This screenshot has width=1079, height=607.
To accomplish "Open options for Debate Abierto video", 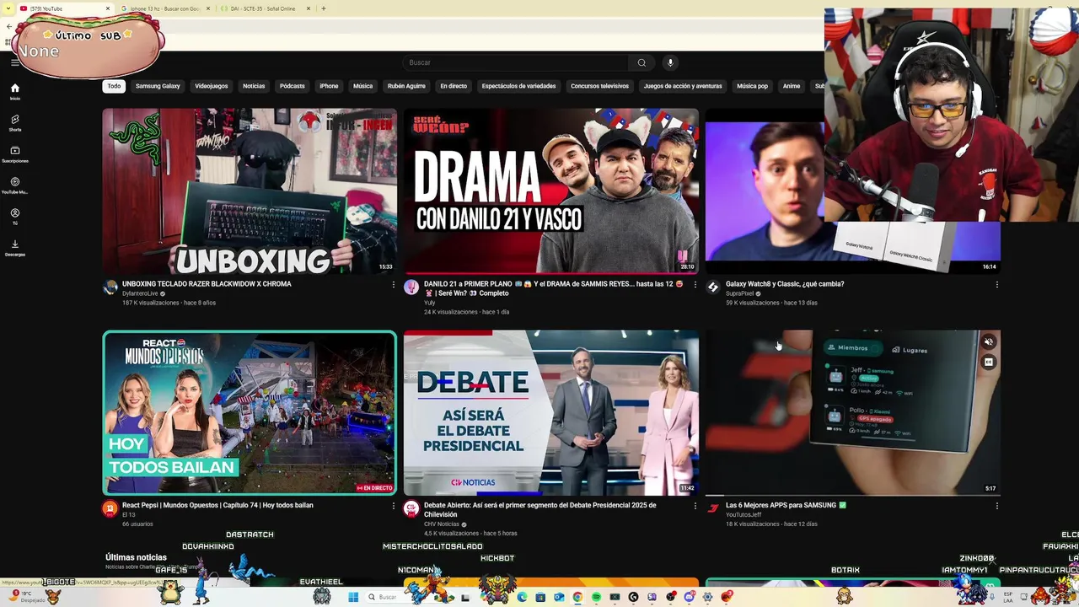I will tap(695, 506).
